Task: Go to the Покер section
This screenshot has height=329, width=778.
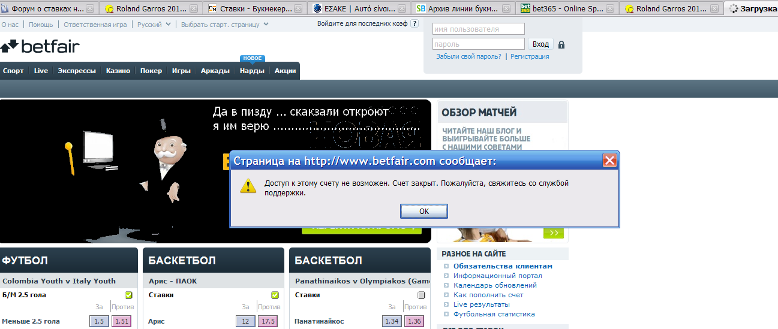Action: pyautogui.click(x=151, y=71)
